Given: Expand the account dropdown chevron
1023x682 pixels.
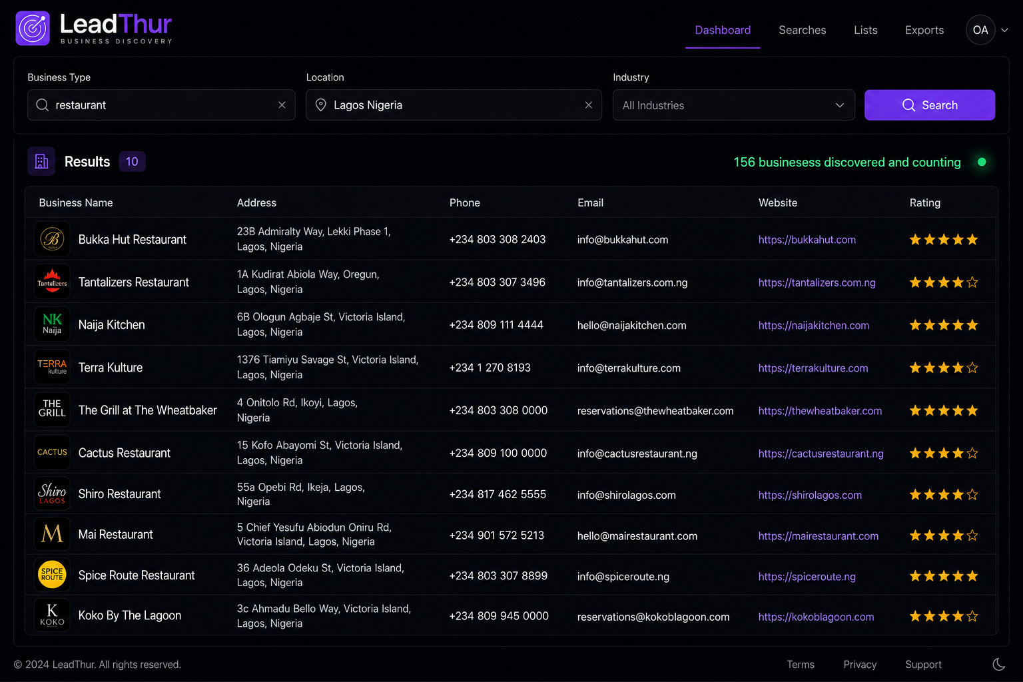Looking at the screenshot, I should click(x=1004, y=30).
